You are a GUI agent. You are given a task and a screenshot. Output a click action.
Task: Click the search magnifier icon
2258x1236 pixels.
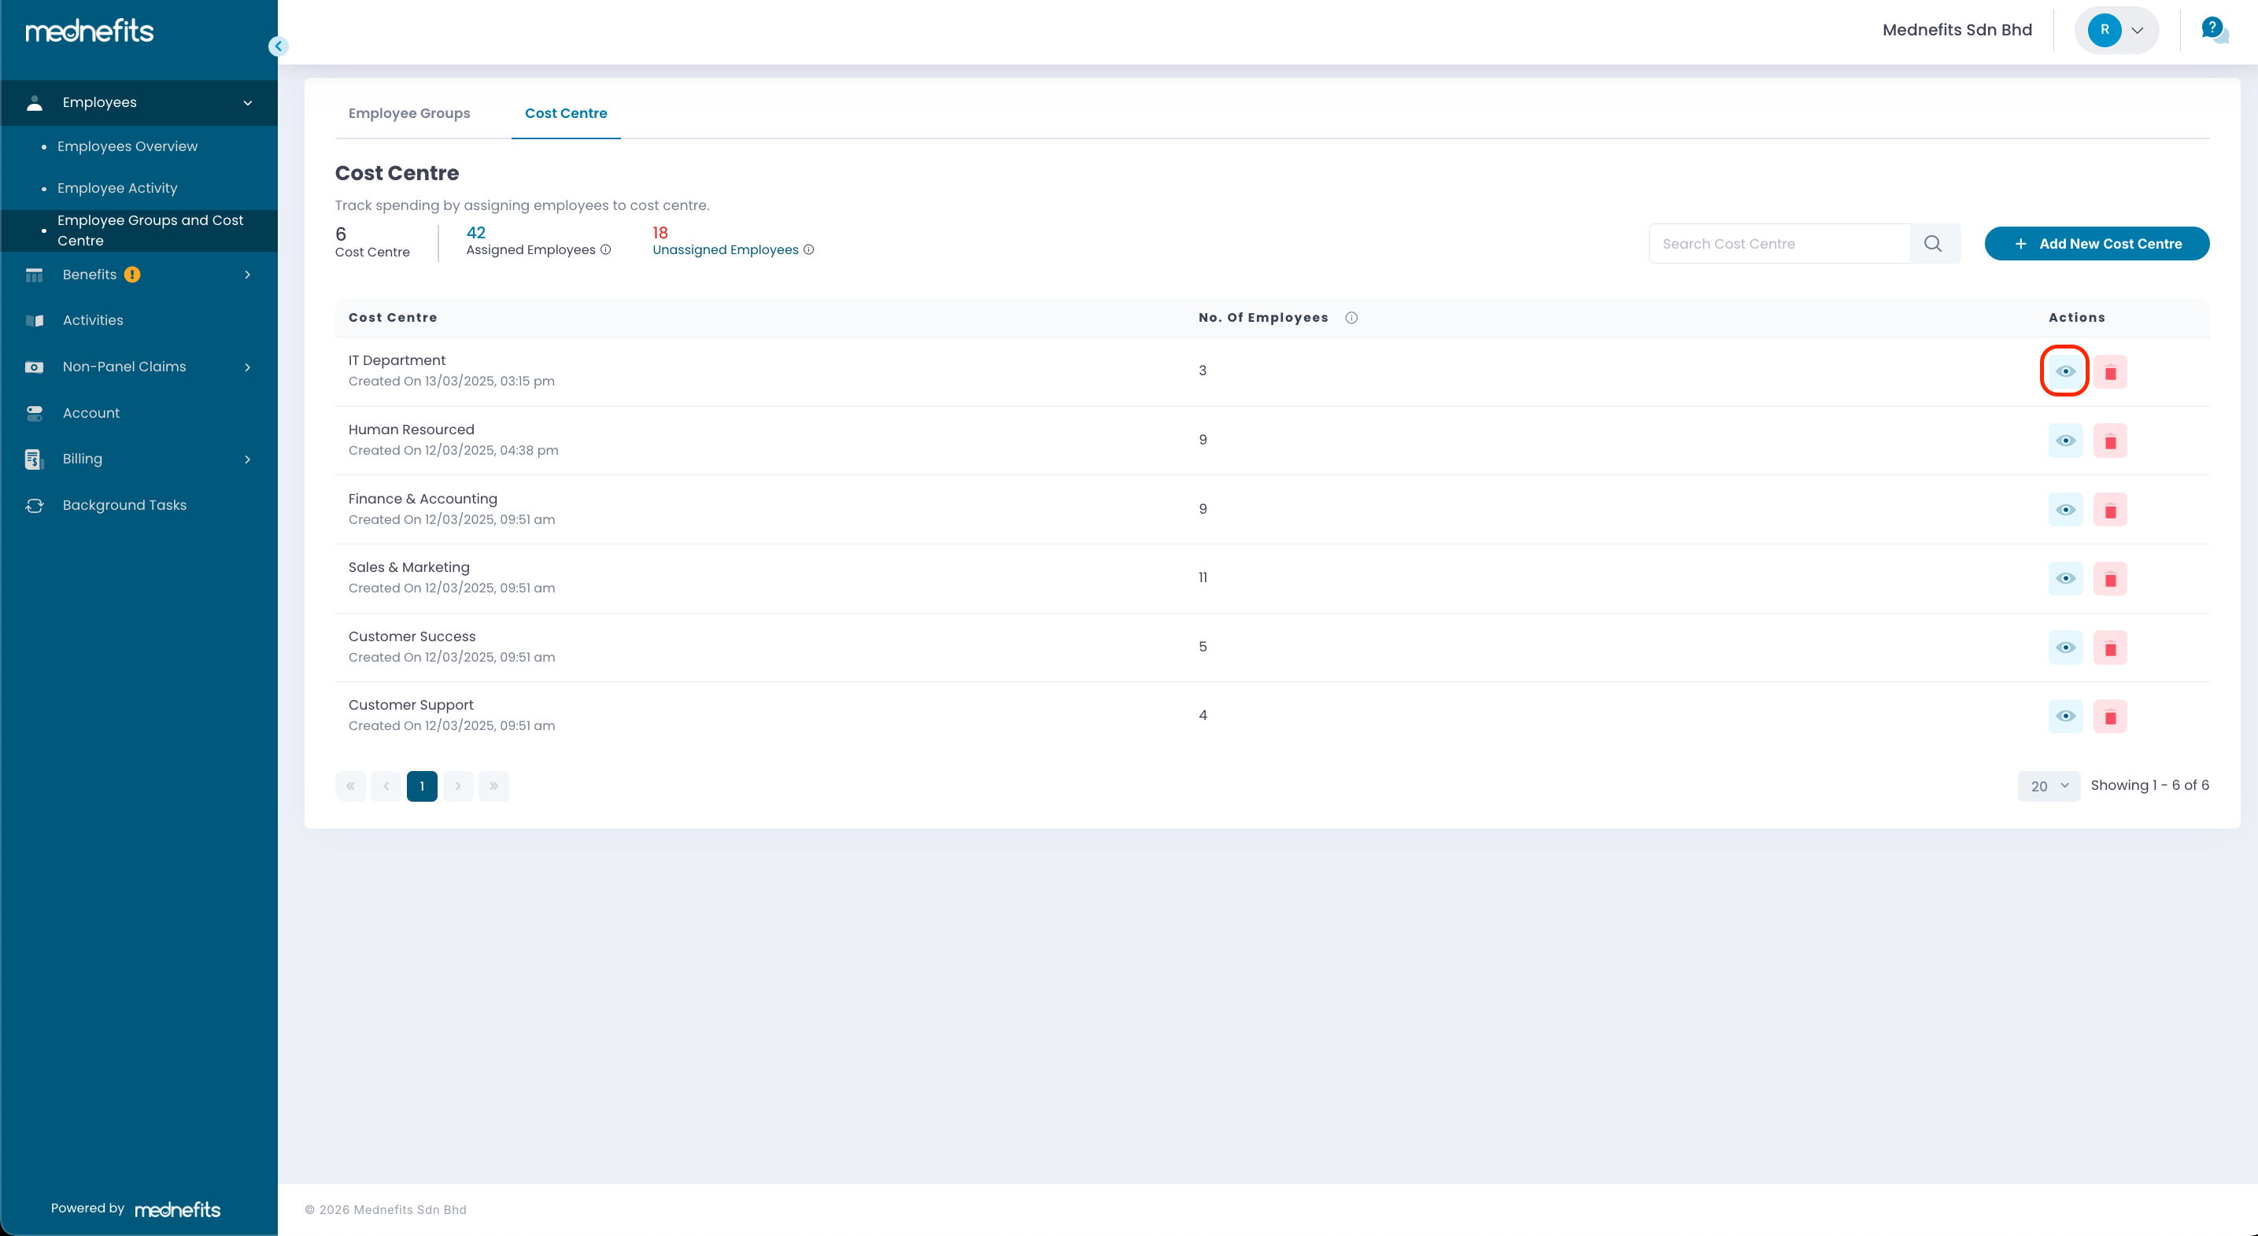point(1933,244)
